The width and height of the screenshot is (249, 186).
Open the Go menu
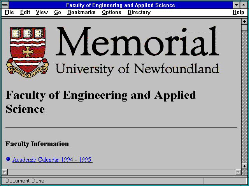[58, 12]
